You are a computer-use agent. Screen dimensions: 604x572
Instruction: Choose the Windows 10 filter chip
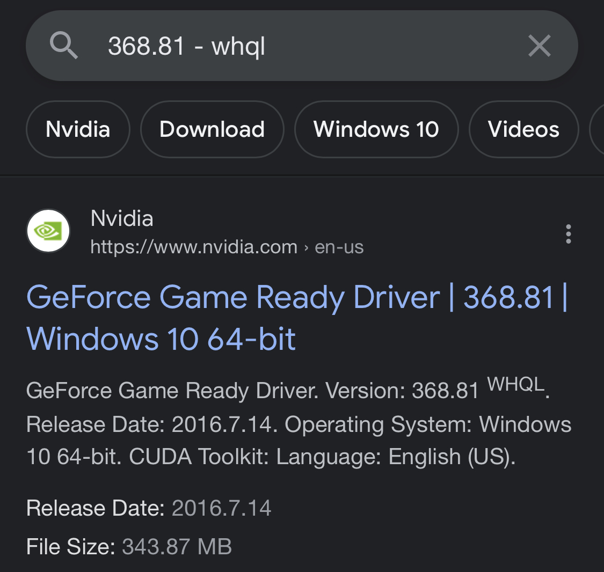pyautogui.click(x=376, y=129)
